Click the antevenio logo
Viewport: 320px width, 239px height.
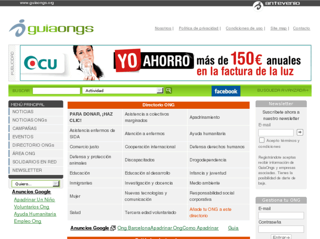tap(276, 5)
